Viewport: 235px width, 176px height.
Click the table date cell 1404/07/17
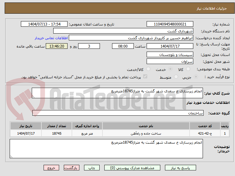pos(26,133)
